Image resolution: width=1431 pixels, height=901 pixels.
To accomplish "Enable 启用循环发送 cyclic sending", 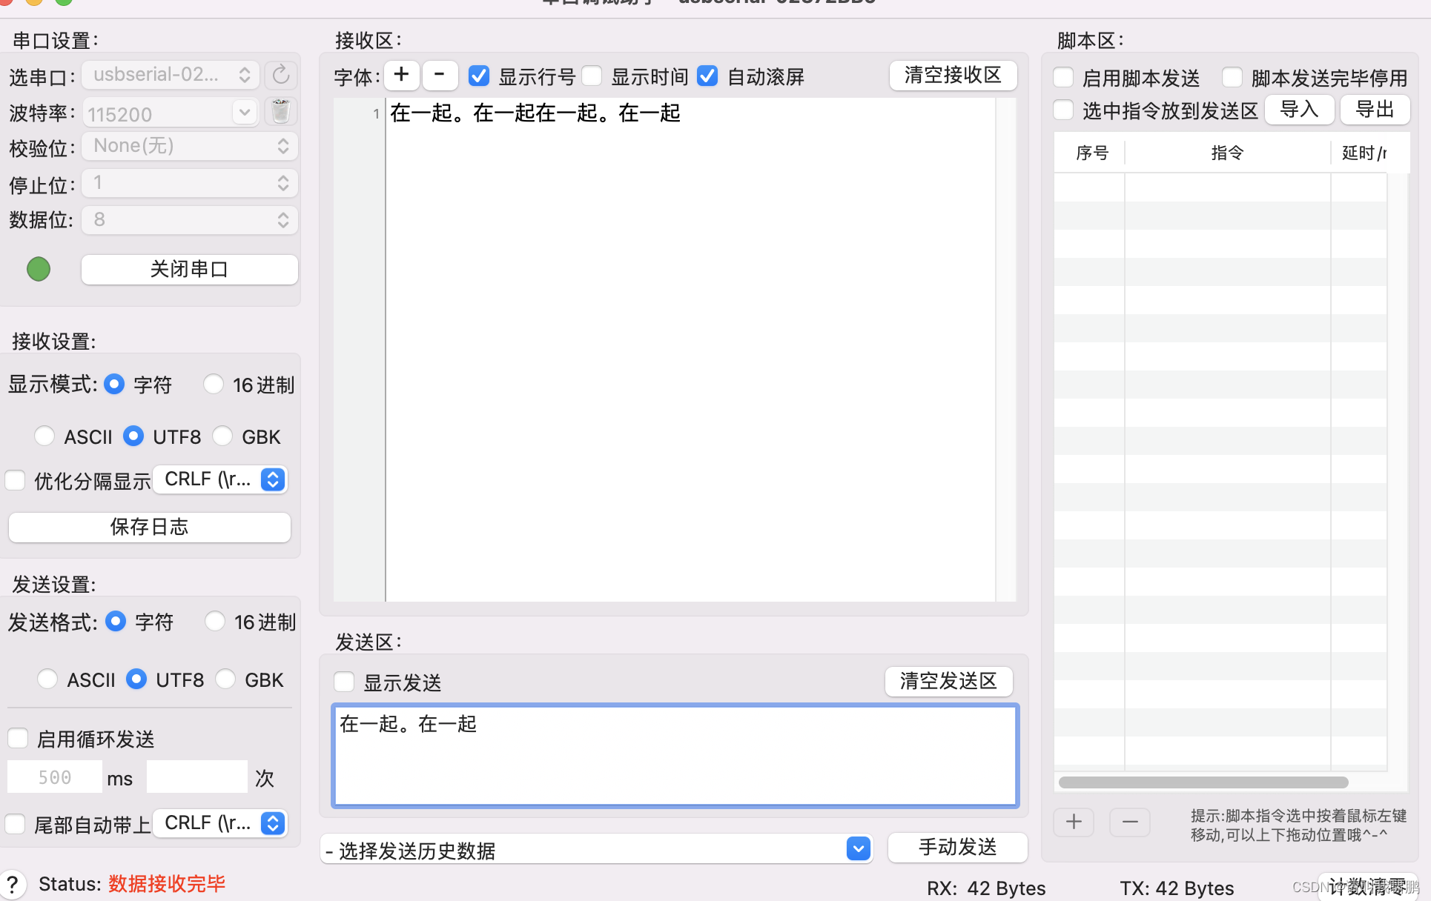I will 18,738.
